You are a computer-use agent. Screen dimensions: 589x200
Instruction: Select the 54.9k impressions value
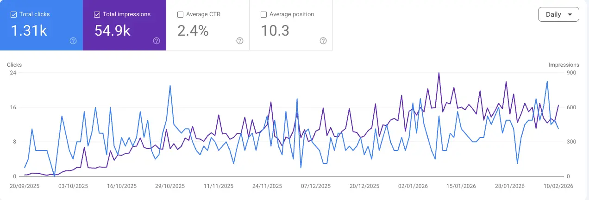(x=113, y=31)
